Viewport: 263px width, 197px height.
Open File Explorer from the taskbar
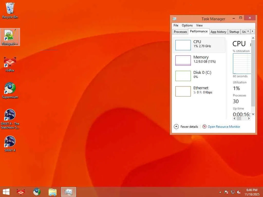click(52, 192)
